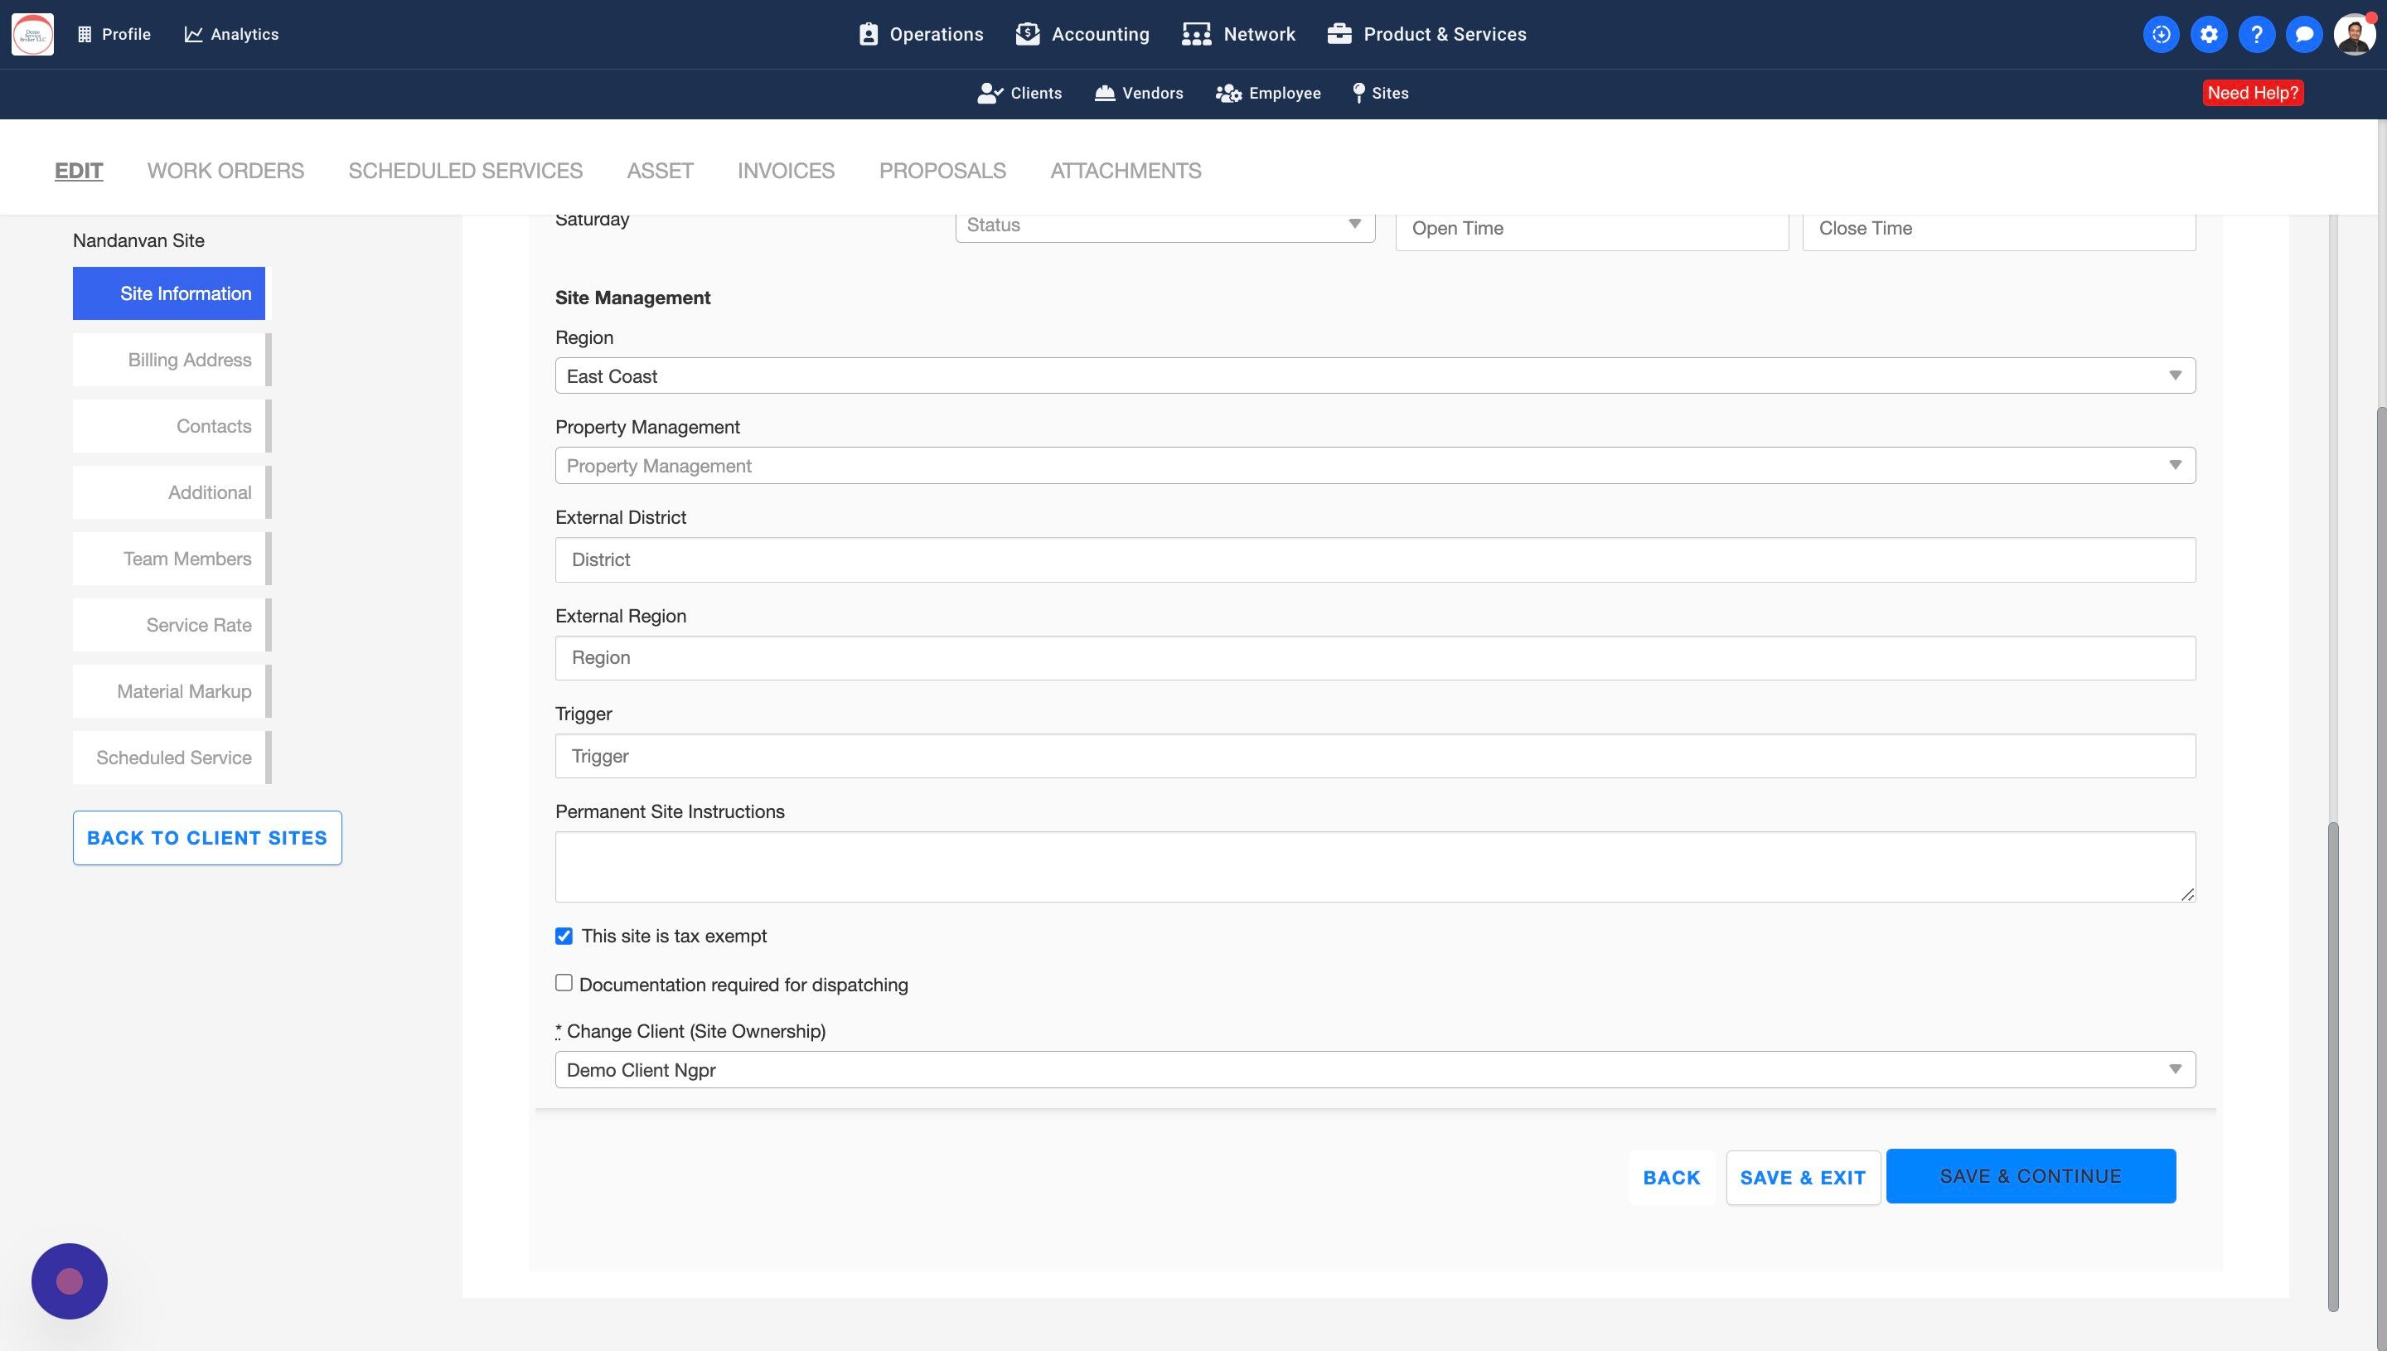Uncheck This site is tax exempt
The image size is (2387, 1351).
point(564,935)
